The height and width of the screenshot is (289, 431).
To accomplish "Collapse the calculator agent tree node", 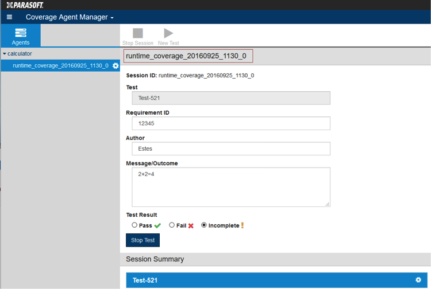I will coord(5,54).
